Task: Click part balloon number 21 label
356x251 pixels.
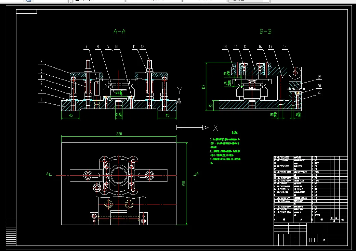Action: (x=319, y=92)
